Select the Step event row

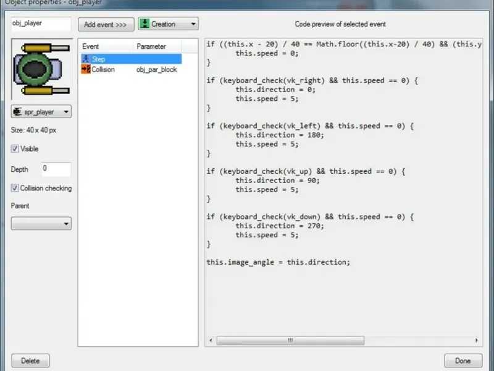pos(132,59)
